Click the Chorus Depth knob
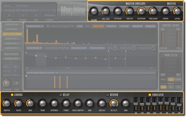The height and width of the screenshot is (117, 186). (7, 103)
